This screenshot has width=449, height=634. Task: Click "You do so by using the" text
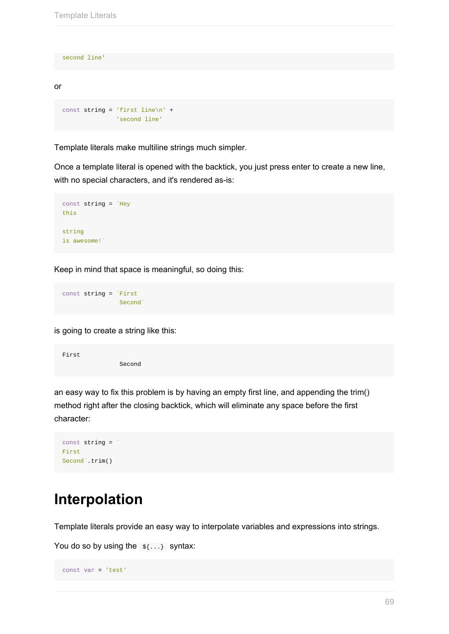pos(95,546)
